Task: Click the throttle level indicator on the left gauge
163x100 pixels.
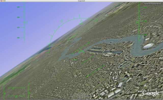Action: (5, 93)
